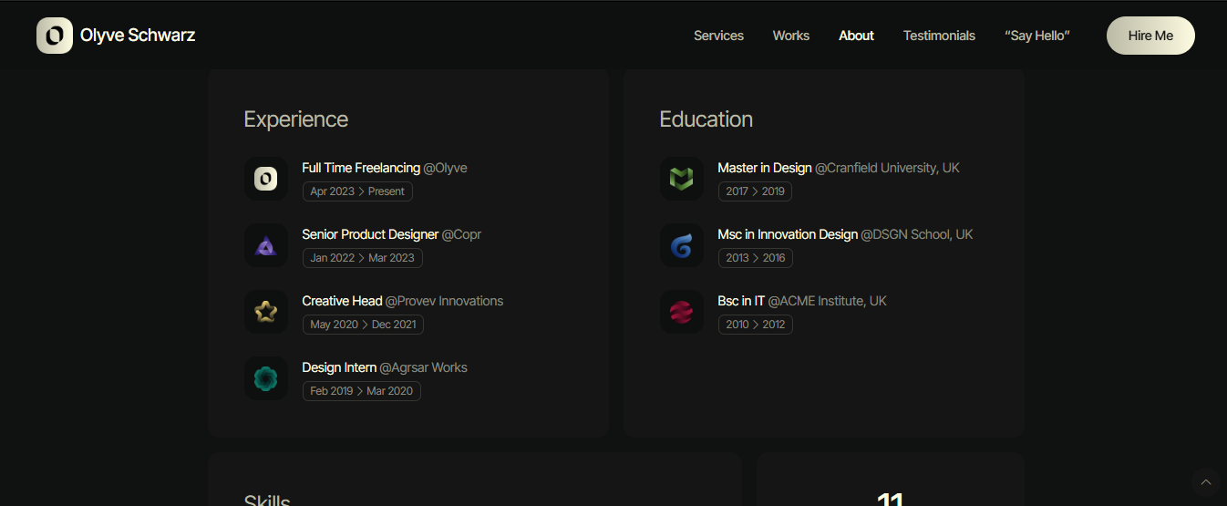Click the Olyve freelancing company logo icon
The width and height of the screenshot is (1227, 506).
pyautogui.click(x=266, y=179)
